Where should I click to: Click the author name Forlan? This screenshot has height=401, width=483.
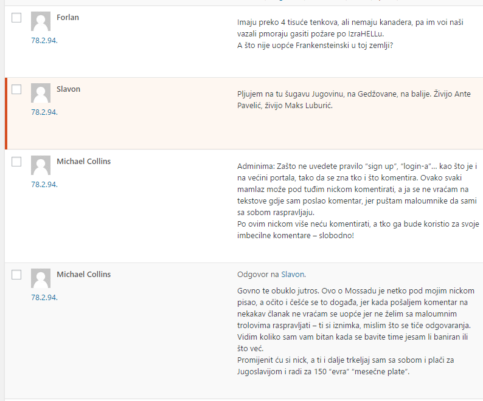click(x=68, y=17)
